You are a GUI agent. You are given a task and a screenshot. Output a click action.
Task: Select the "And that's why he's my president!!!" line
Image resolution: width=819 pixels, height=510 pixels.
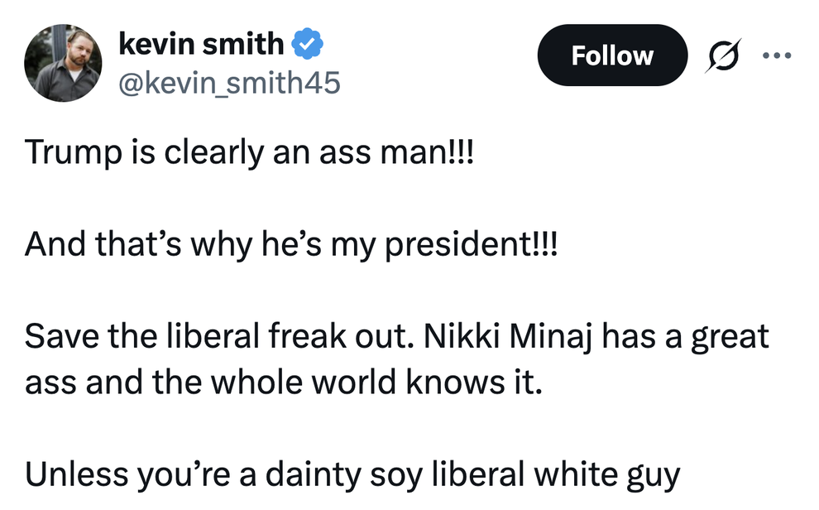[291, 244]
